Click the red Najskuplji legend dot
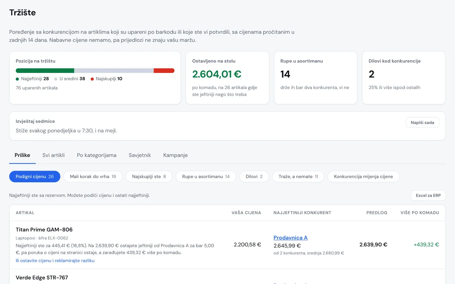The image size is (455, 284). [x=92, y=79]
